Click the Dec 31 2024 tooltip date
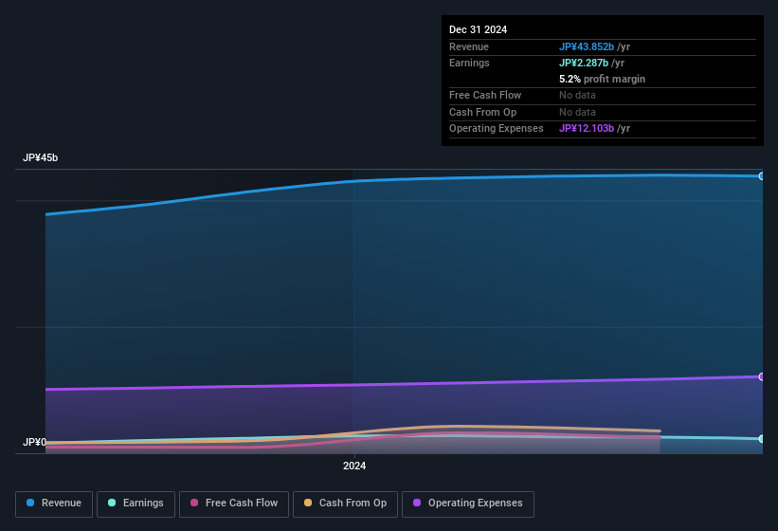The width and height of the screenshot is (778, 531). click(x=478, y=29)
